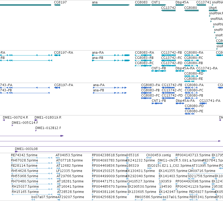Viewport: 223px width, 201px height.
Task: Click the Dbp45A gene label
Action: tap(182, 2)
